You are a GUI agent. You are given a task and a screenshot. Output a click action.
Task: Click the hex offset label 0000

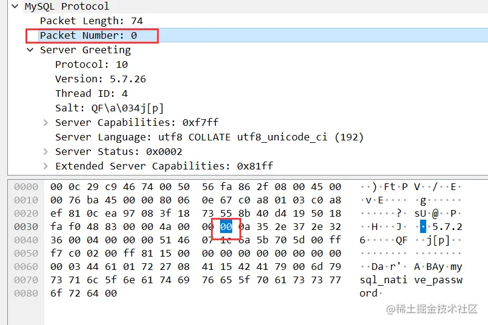[x=26, y=187]
